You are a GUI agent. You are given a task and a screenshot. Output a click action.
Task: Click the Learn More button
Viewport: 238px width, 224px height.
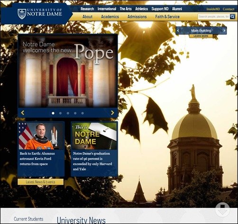pos(201,36)
